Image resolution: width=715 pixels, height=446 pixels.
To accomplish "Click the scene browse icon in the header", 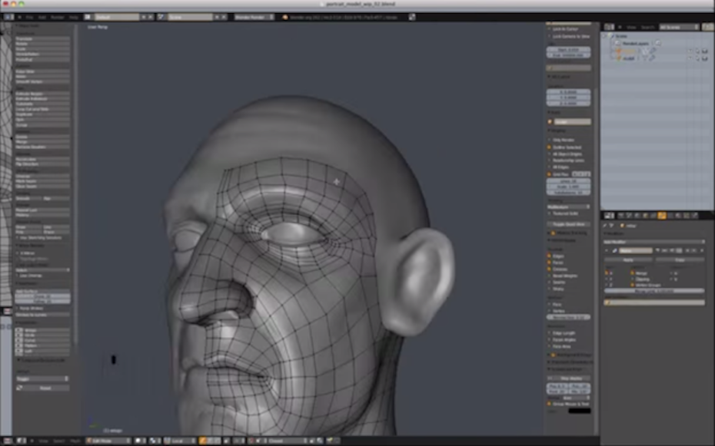I will click(162, 16).
